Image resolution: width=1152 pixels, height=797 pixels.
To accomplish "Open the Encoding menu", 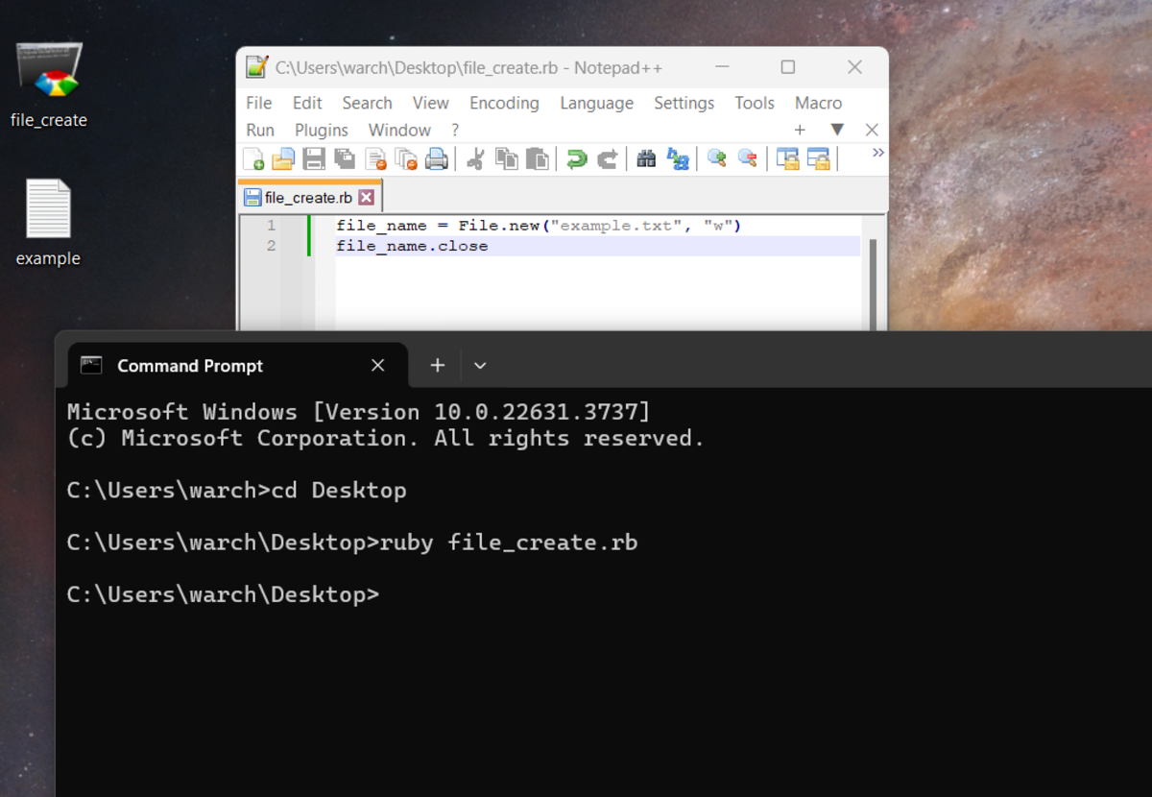I will 504,103.
